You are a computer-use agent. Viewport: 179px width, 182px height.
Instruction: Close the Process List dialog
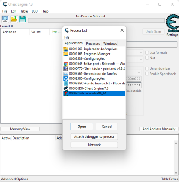pyautogui.click(x=122, y=30)
